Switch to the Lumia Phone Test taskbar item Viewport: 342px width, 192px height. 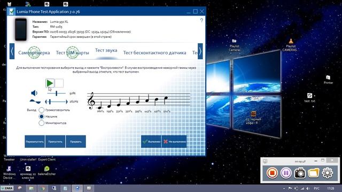pyautogui.click(x=77, y=188)
